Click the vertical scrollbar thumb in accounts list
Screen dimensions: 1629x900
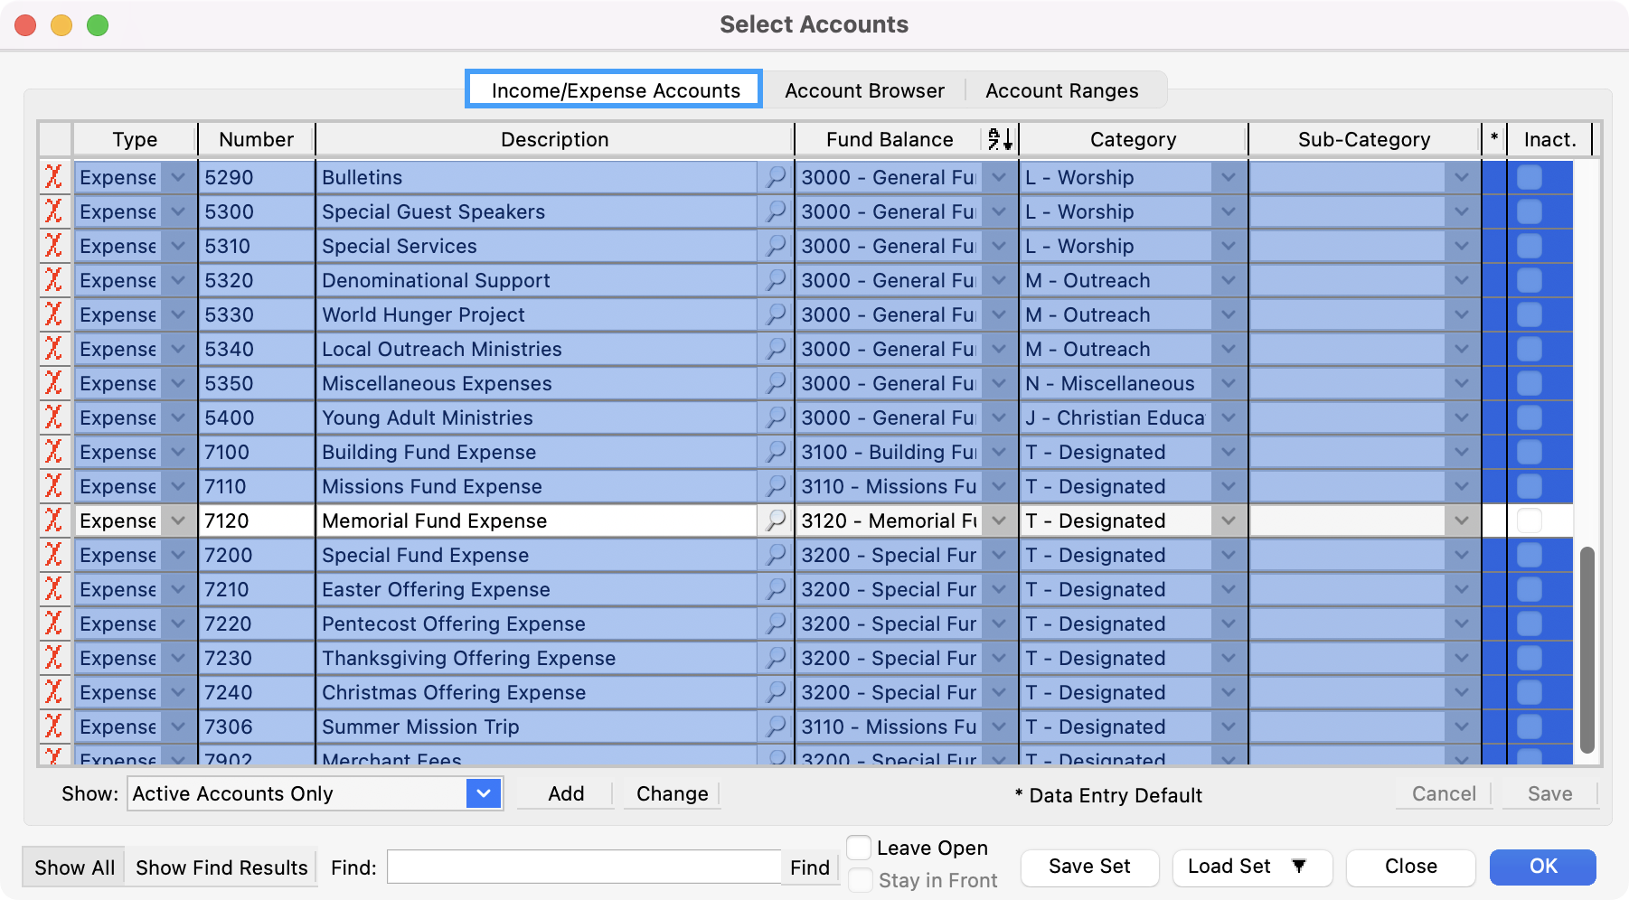[1587, 649]
